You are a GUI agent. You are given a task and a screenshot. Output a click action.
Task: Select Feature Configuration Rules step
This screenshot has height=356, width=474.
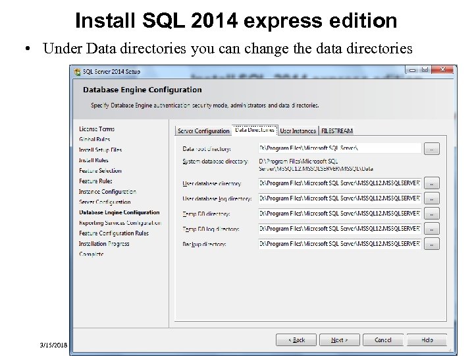[114, 233]
